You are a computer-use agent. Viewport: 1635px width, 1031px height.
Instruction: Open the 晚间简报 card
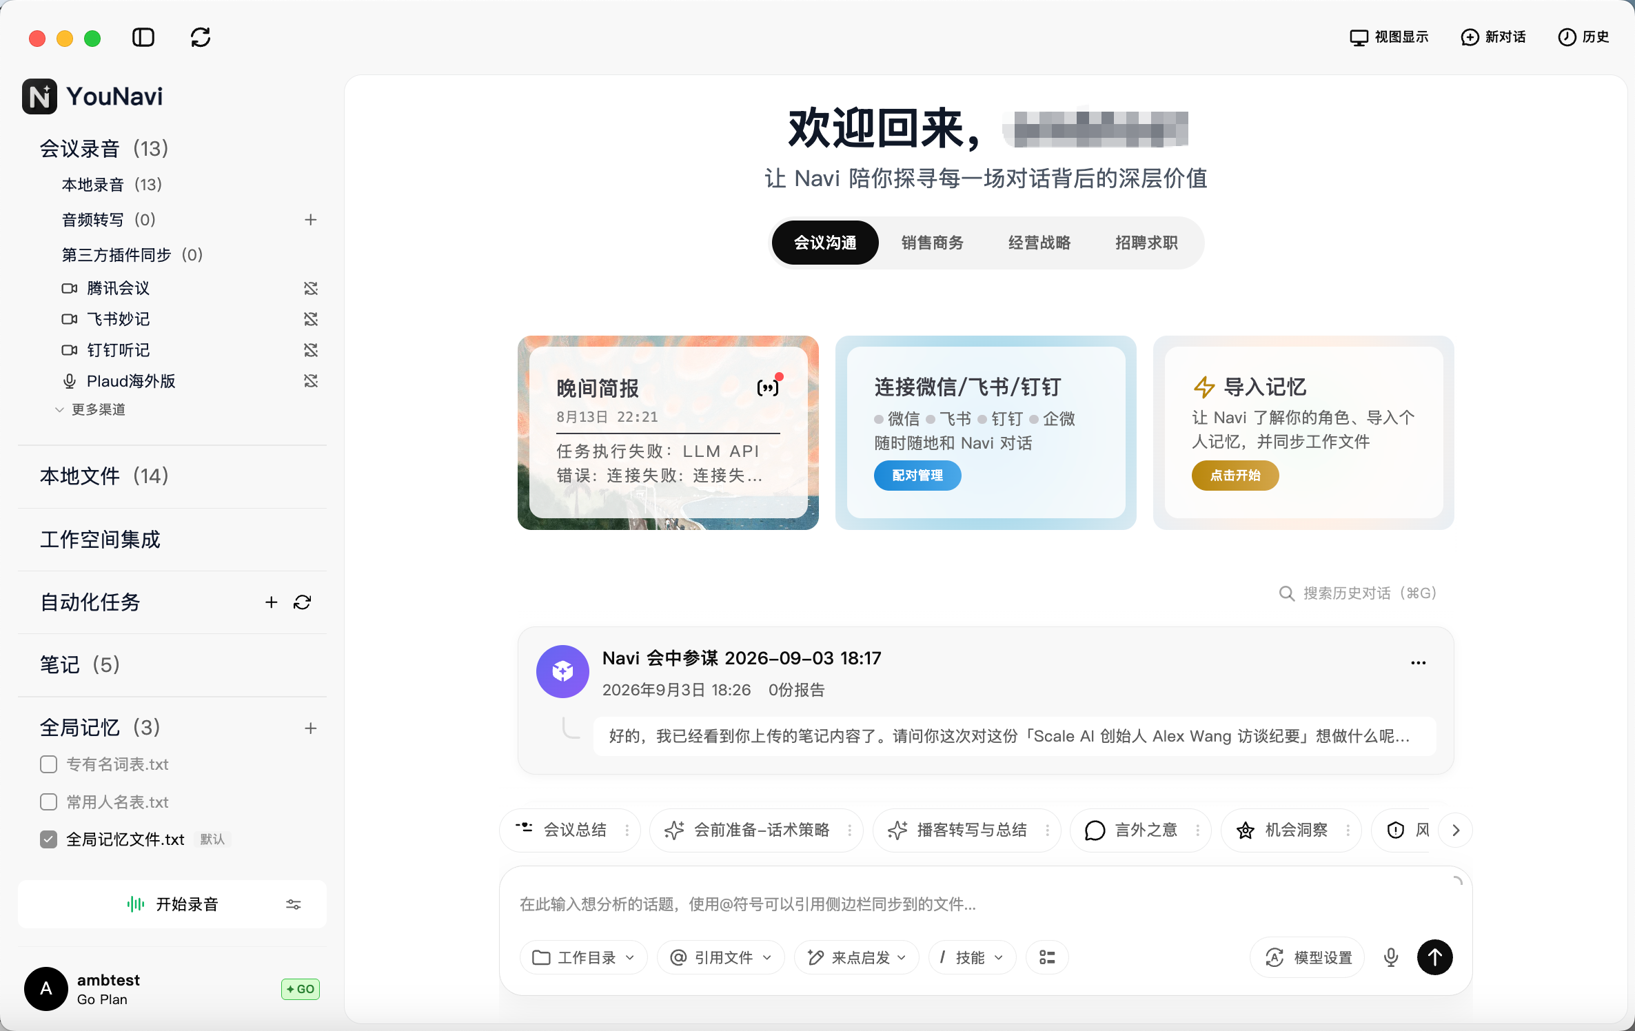(x=668, y=433)
